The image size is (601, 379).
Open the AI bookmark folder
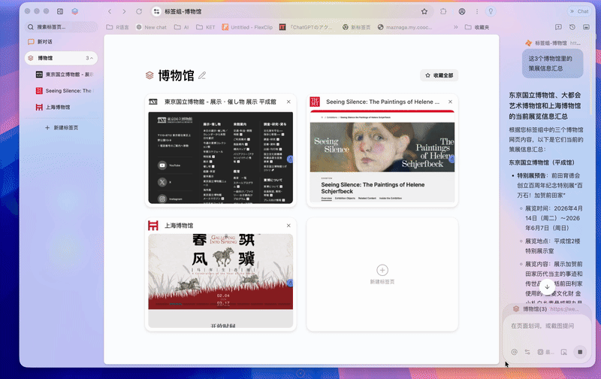(x=181, y=27)
